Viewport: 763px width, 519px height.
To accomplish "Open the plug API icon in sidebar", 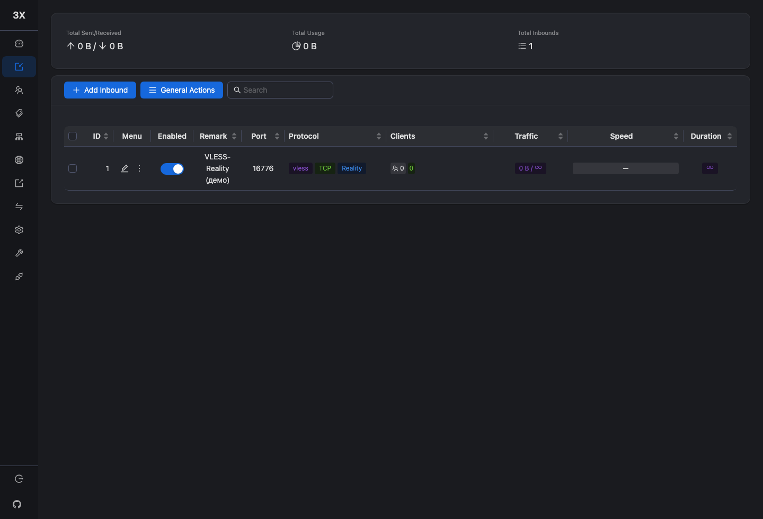I will pos(19,276).
